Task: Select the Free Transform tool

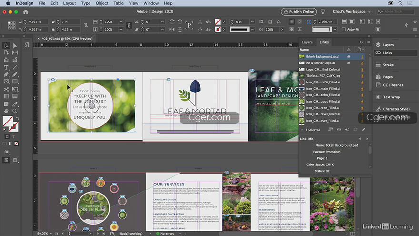Action: point(15,89)
